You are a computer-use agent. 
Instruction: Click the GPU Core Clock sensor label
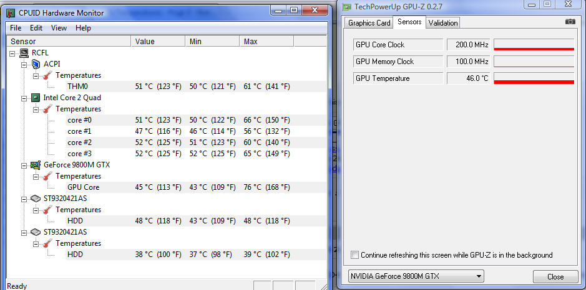(398, 45)
